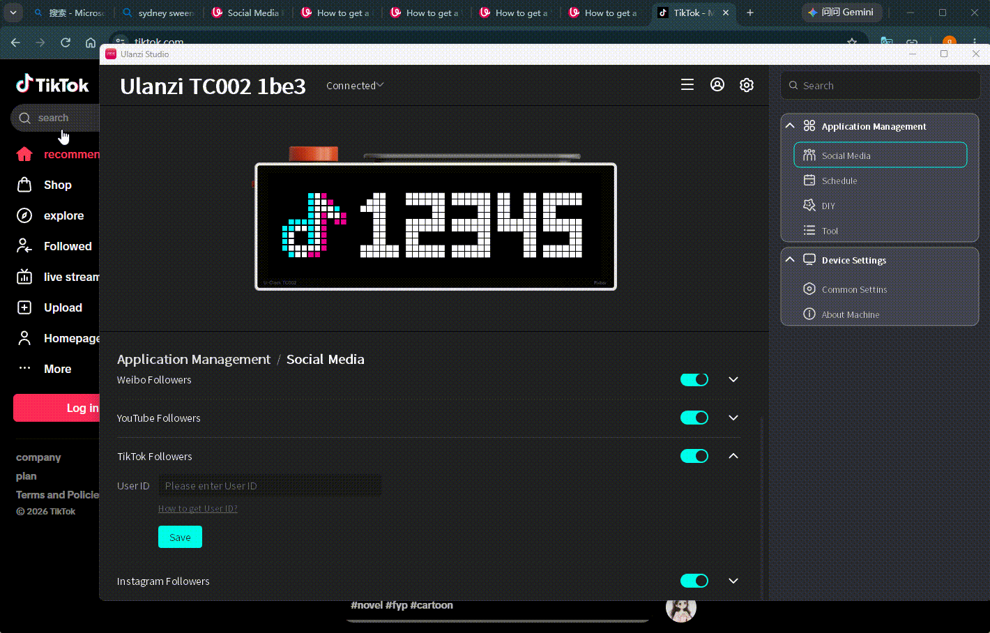
Task: Open settings gear in Ulanzi Studio header
Action: pyautogui.click(x=747, y=84)
